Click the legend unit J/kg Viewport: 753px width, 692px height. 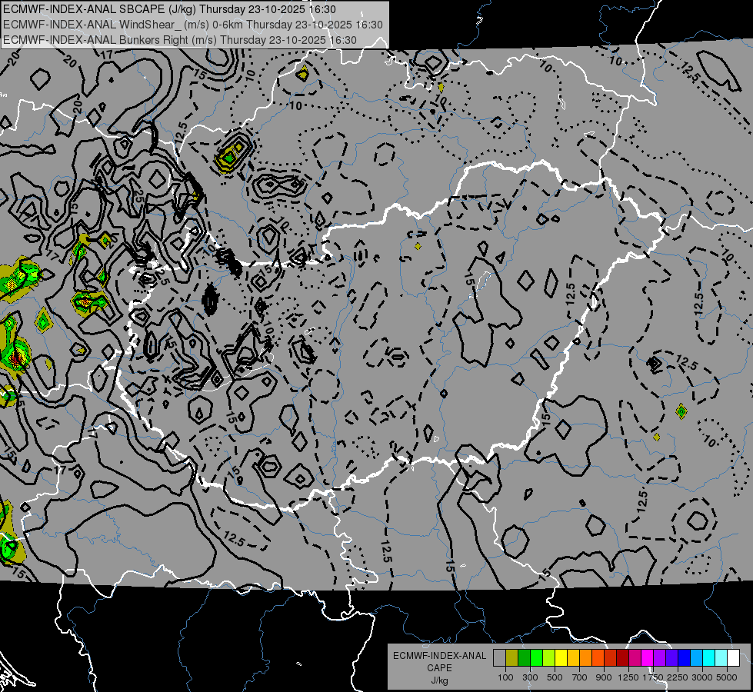pos(439,680)
